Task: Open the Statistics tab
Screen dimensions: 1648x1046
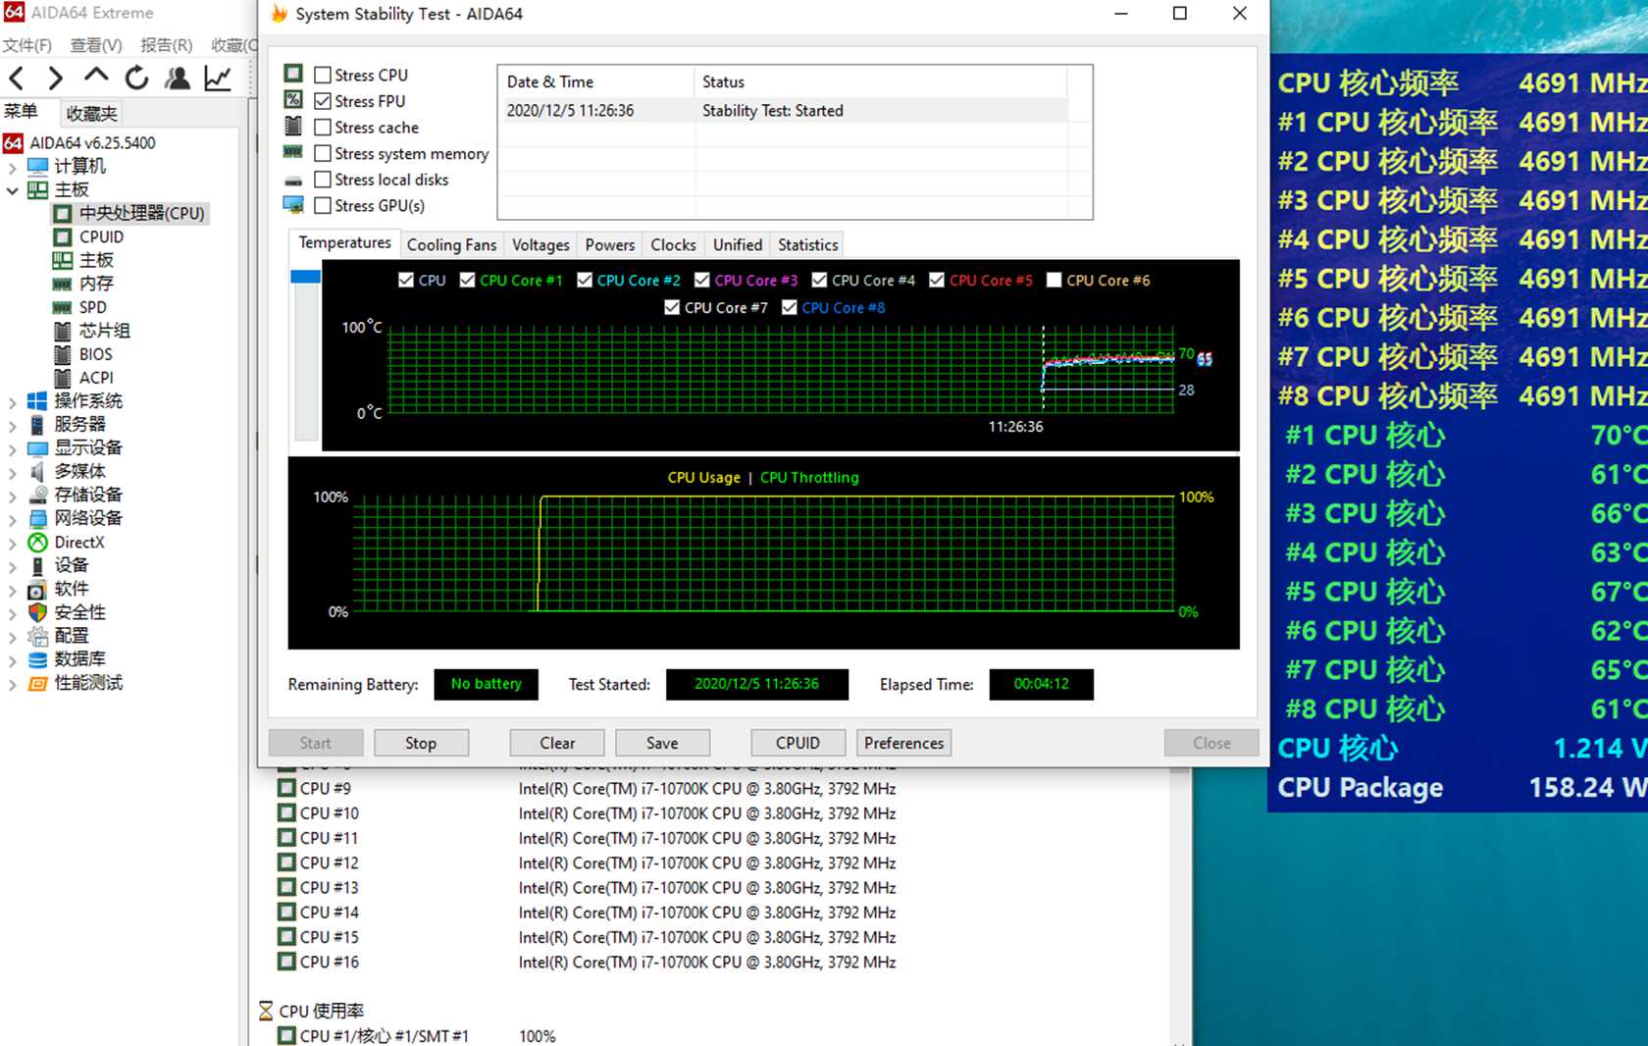Action: 807,245
